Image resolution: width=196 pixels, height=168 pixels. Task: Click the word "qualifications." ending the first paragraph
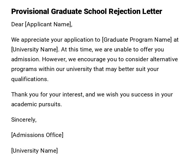30,79
